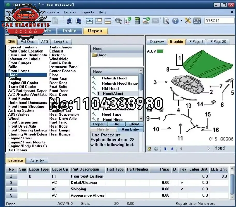The image size is (236, 207).
Task: Click the printer icon below the hood graphic
Action: tap(156, 149)
